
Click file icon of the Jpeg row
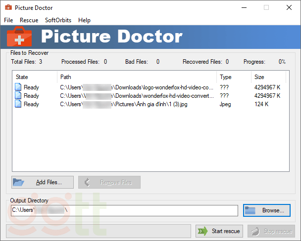point(18,104)
